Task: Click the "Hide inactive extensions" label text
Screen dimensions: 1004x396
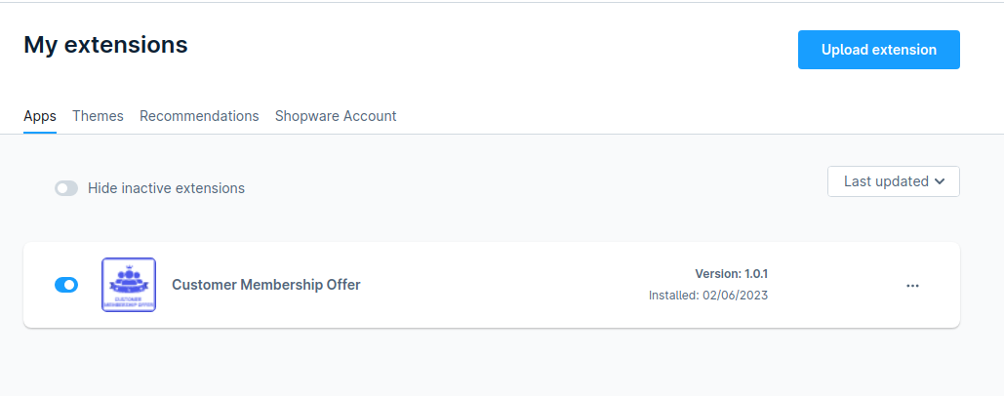Action: click(167, 188)
